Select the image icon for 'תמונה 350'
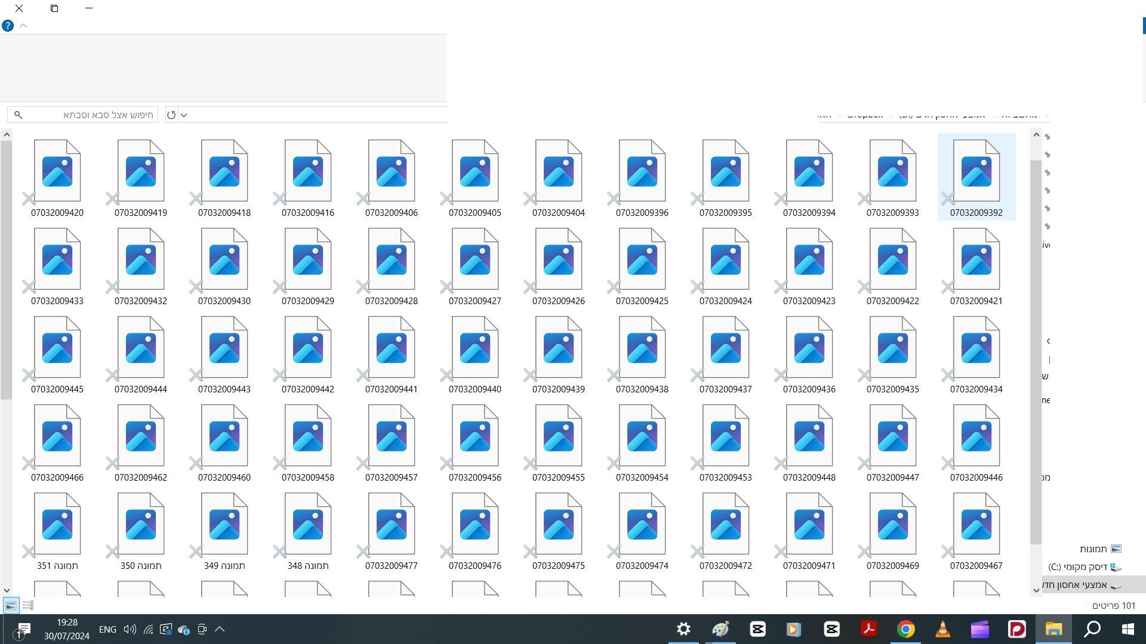1146x644 pixels. (x=141, y=524)
